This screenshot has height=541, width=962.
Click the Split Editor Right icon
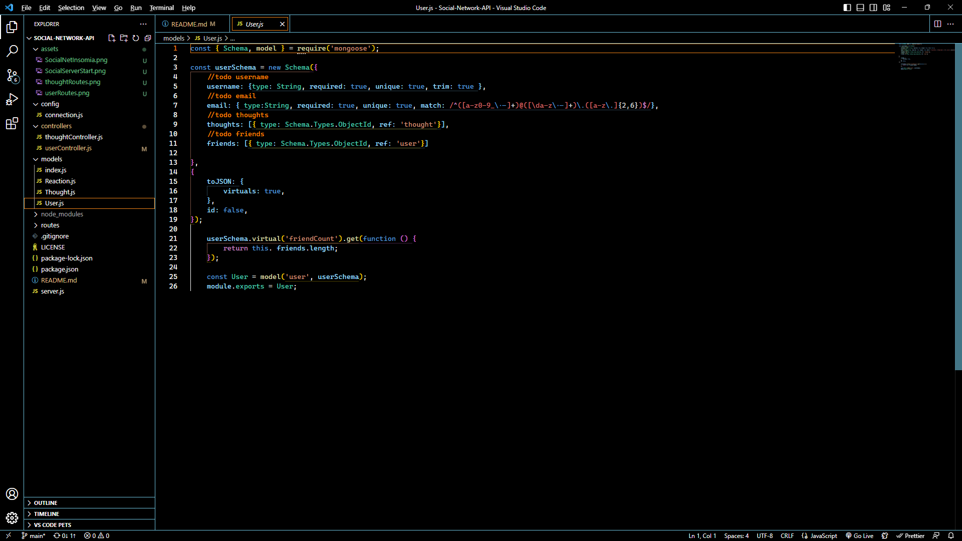[x=937, y=24]
